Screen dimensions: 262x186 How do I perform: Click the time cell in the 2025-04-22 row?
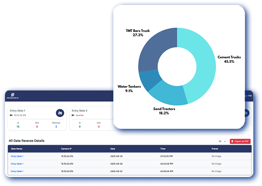[167, 171]
